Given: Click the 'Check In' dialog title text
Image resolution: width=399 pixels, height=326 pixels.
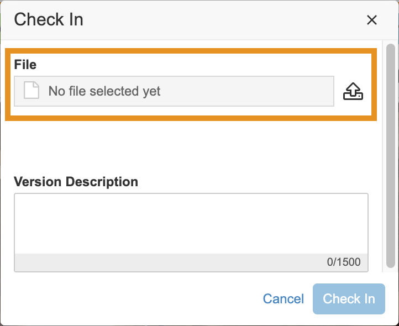Looking at the screenshot, I should pyautogui.click(x=49, y=20).
